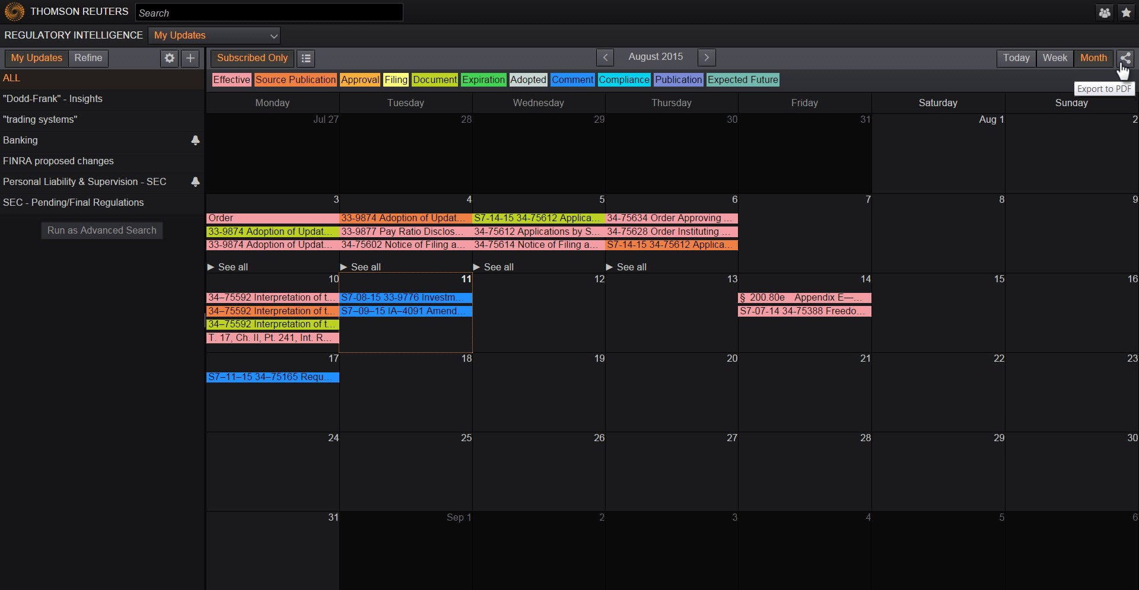The height and width of the screenshot is (590, 1139).
Task: Click the favorites star icon
Action: pyautogui.click(x=1126, y=12)
